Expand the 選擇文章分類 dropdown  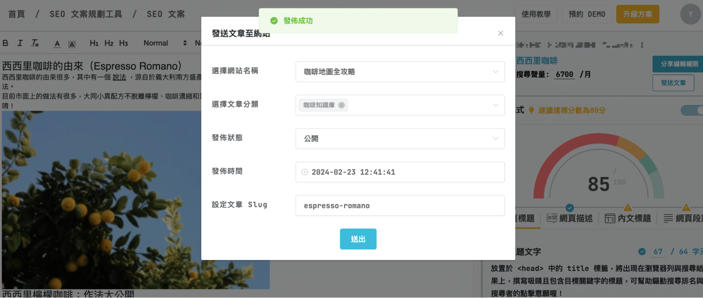[495, 105]
